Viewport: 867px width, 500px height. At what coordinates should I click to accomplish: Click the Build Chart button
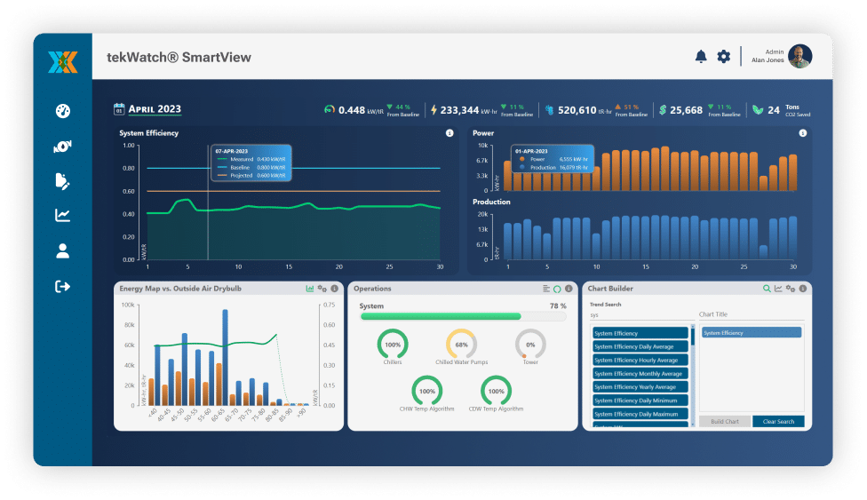tap(724, 422)
